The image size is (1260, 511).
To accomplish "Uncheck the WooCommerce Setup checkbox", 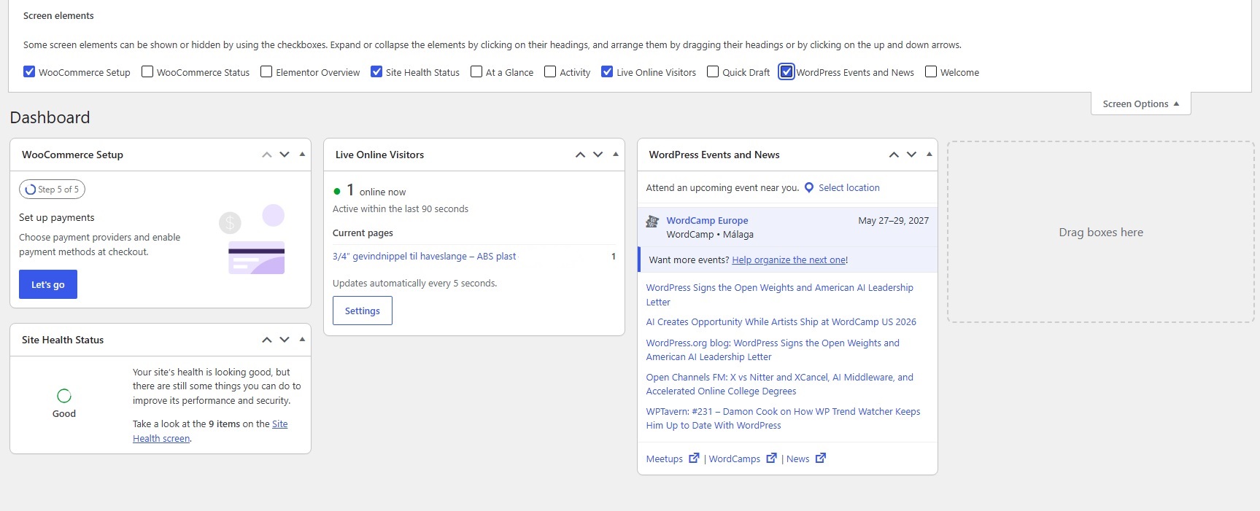I will pos(29,71).
